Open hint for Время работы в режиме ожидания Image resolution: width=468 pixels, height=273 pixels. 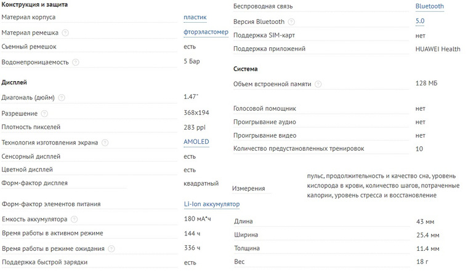(x=111, y=249)
